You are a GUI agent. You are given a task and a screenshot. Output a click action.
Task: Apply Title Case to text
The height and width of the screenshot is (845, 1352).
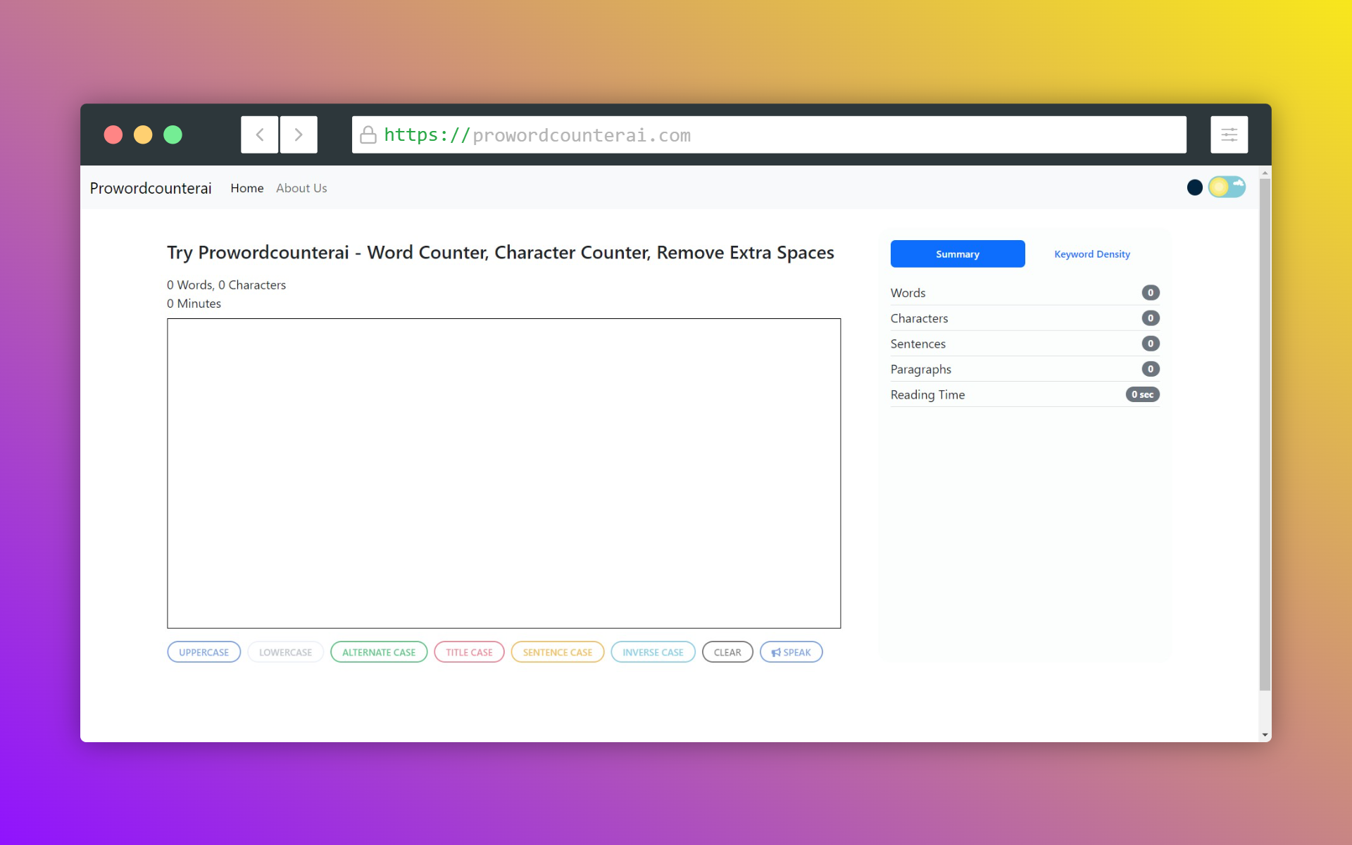point(469,652)
